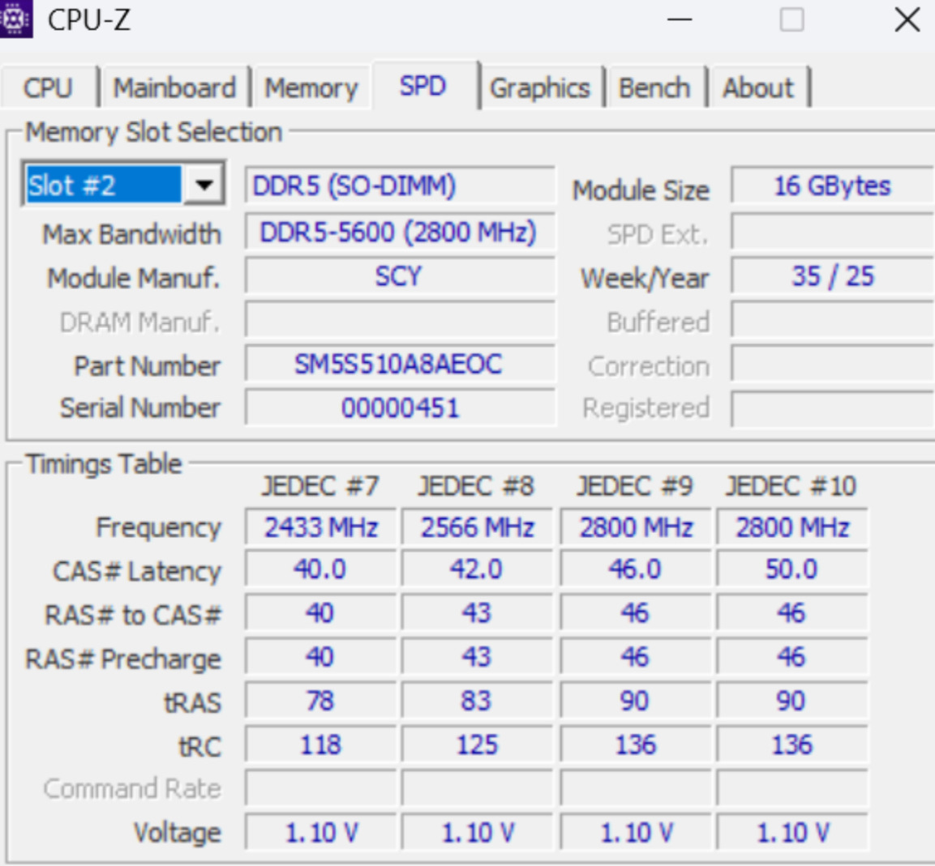935x866 pixels.
Task: Click the Memory Slot Selection group label
Action: point(154,131)
